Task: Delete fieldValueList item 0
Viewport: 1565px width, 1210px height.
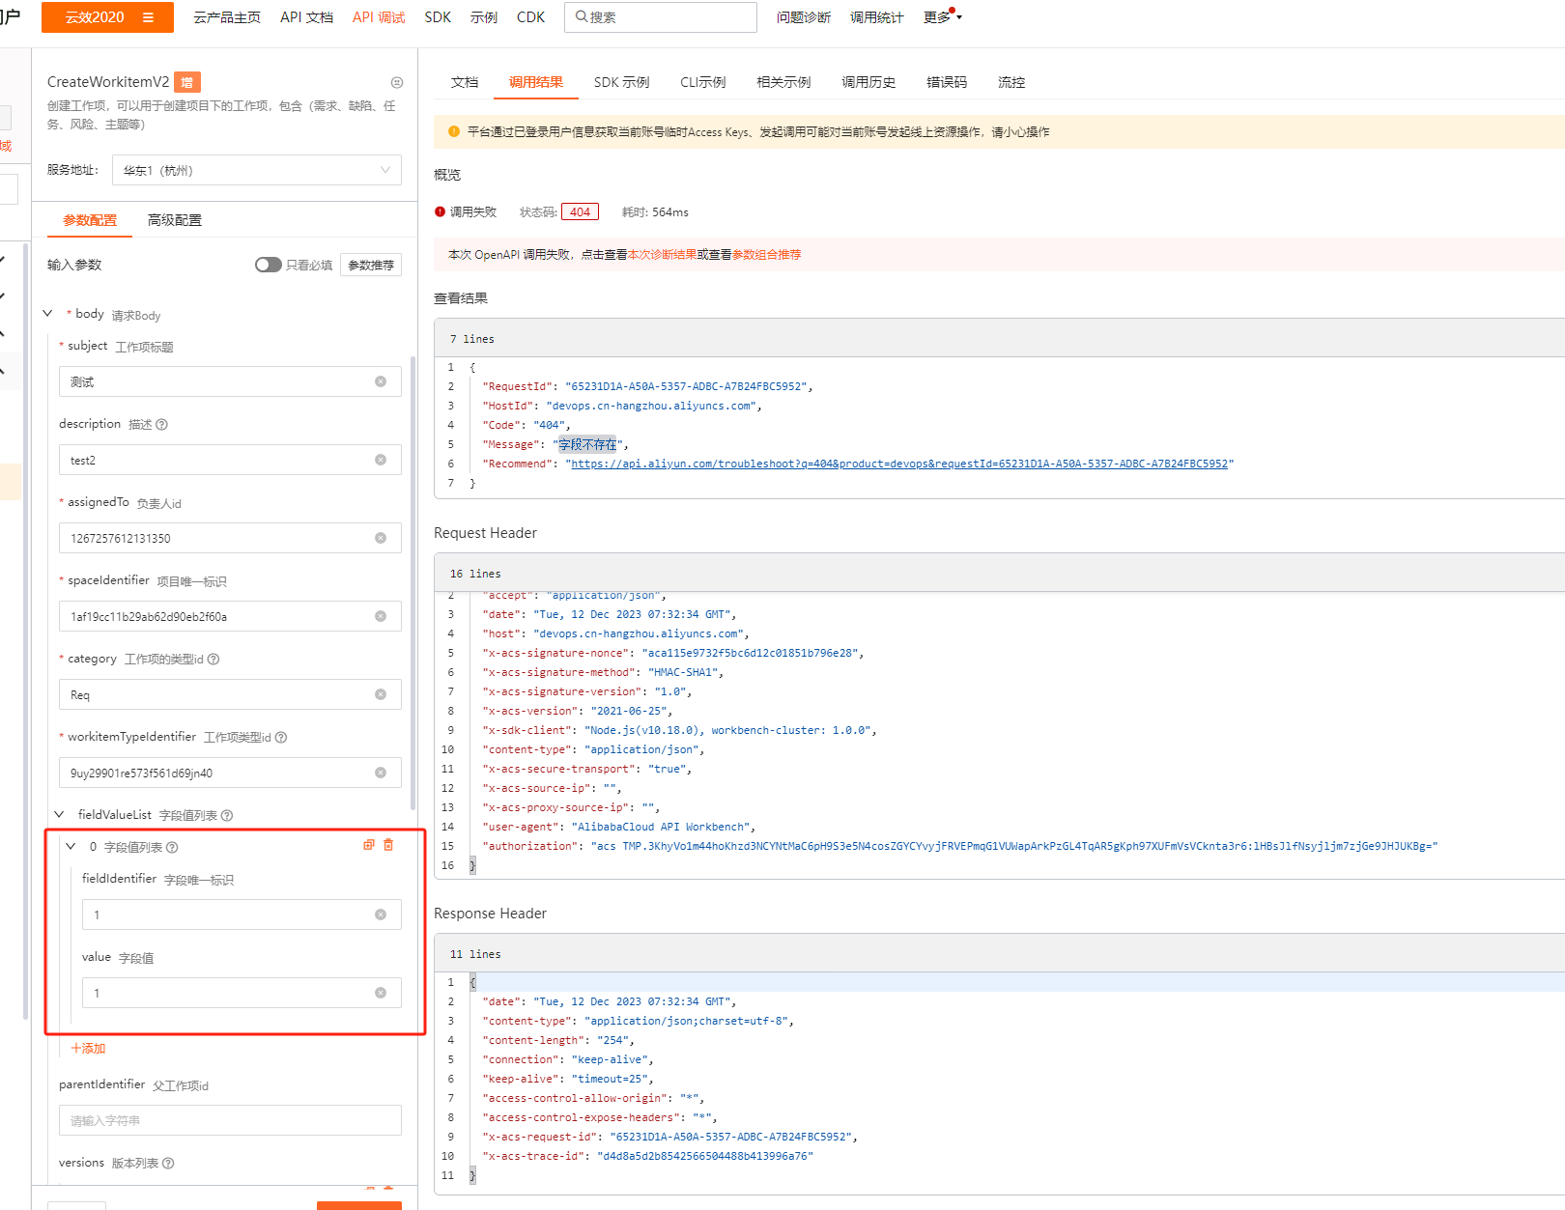Action: 388,845
